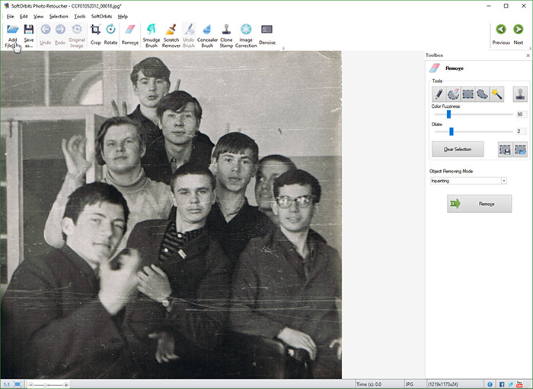Click the status bar zoom slider
This screenshot has width=533, height=389.
(48, 385)
